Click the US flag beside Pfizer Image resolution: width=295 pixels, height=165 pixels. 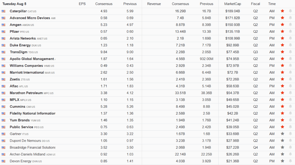[x=3, y=32]
